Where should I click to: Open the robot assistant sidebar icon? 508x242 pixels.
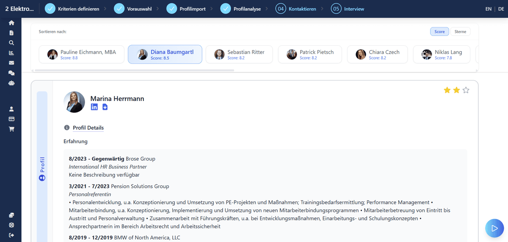[x=11, y=83]
